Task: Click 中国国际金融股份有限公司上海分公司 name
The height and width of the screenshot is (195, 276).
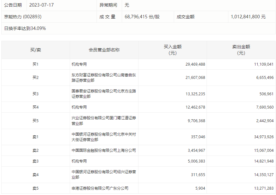Action: pyautogui.click(x=104, y=151)
